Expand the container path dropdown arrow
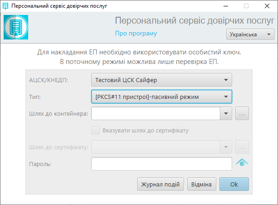Image resolution: width=278 pixels, height=205 pixels. click(x=226, y=113)
